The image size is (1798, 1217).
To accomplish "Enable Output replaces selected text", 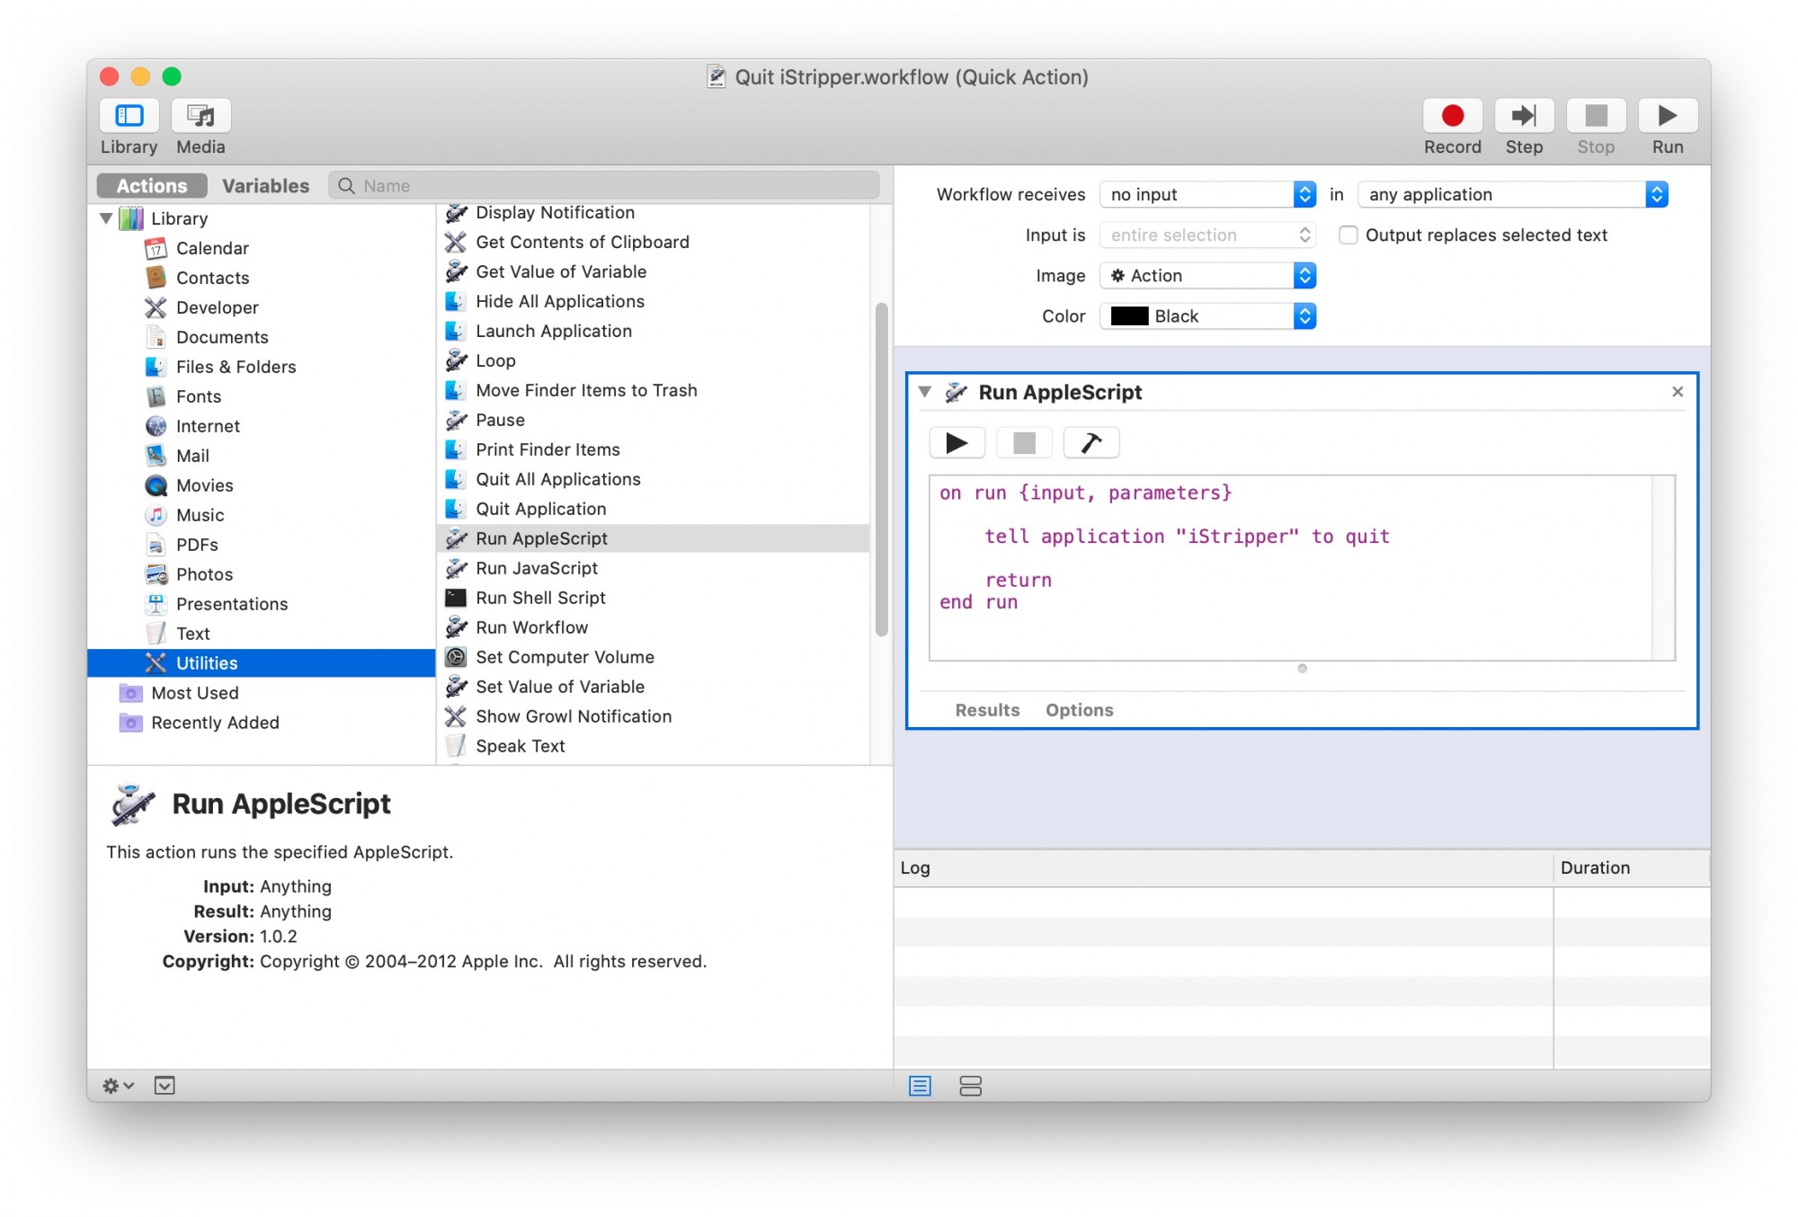I will (x=1348, y=235).
